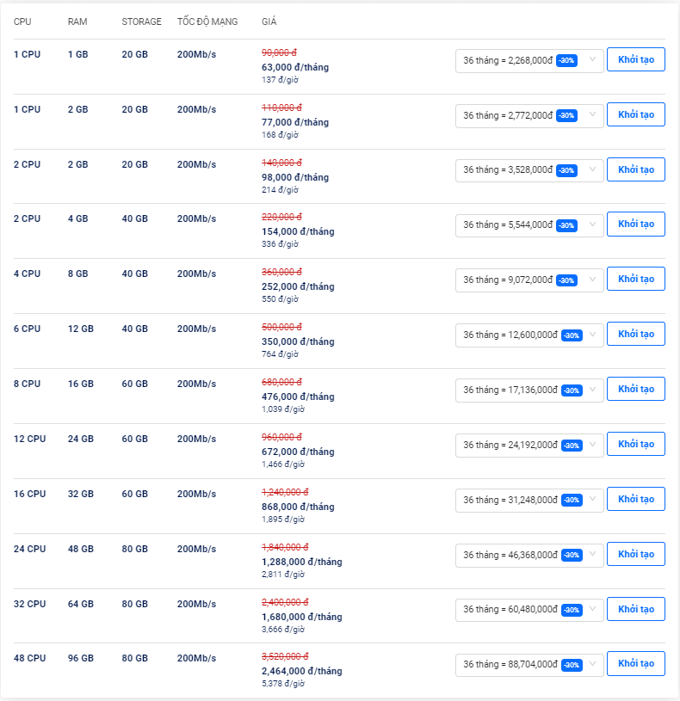Click the struck-through 1,240,000 đ price
The height and width of the screenshot is (701, 680).
pos(285,492)
